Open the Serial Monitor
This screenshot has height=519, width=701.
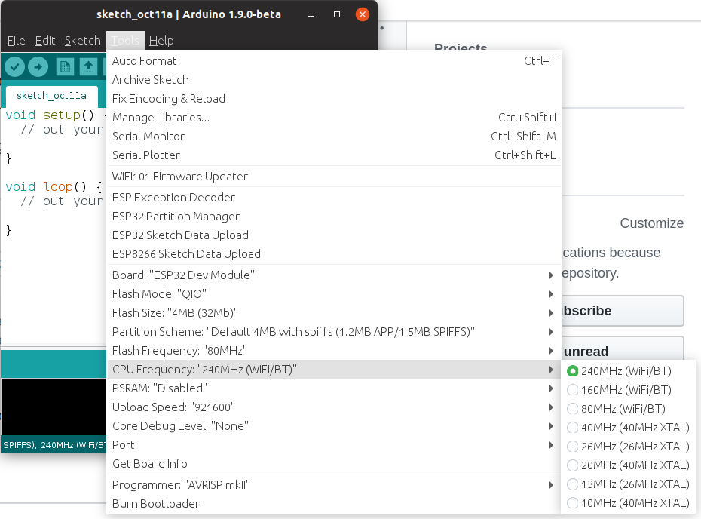334,136
